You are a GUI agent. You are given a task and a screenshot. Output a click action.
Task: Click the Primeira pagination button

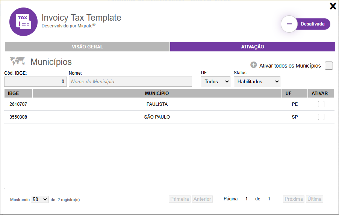[180, 199]
